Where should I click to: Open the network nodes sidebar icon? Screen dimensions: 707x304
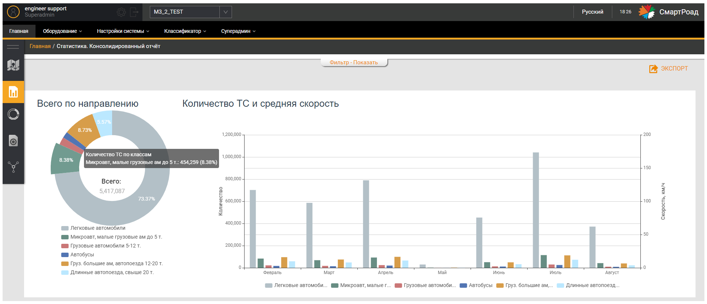point(13,167)
